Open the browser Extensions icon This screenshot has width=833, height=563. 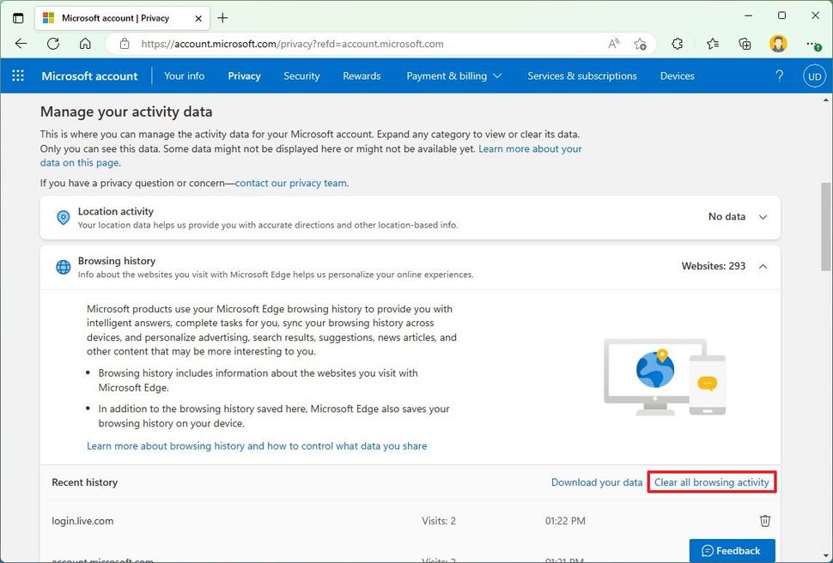click(x=676, y=43)
